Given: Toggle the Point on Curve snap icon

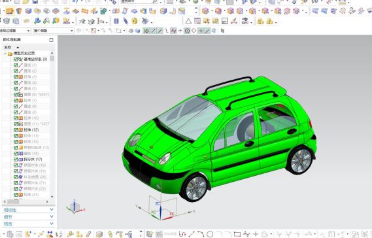Looking at the screenshot, I should 207,31.
